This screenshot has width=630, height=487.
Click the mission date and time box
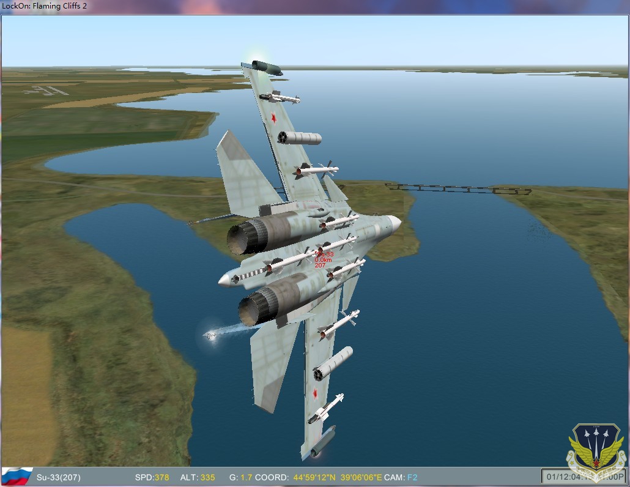pos(584,477)
